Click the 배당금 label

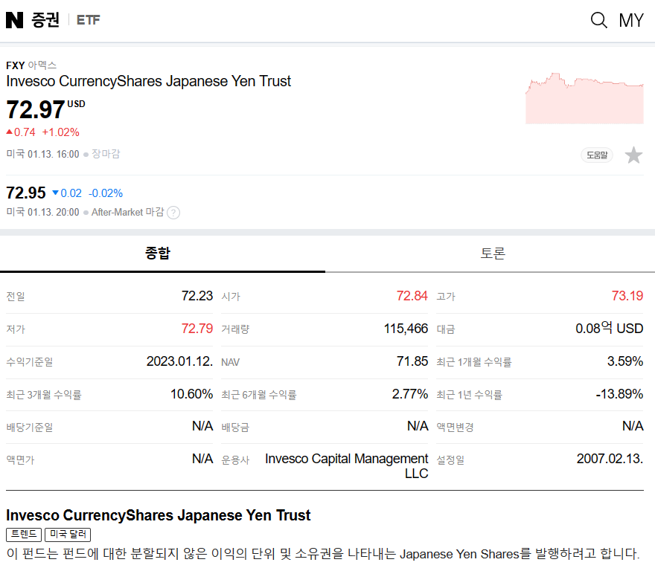pos(235,428)
